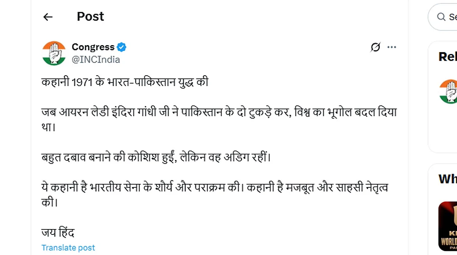
Task: Click the paragraph about भारतीय सेना
Action: [215, 194]
